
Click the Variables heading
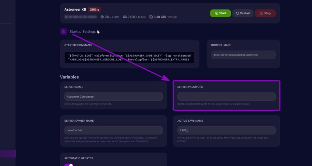click(x=69, y=77)
